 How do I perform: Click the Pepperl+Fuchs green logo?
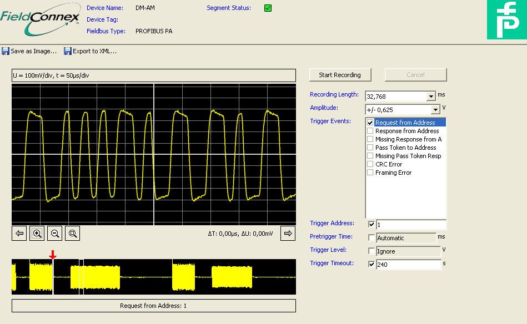click(x=507, y=19)
